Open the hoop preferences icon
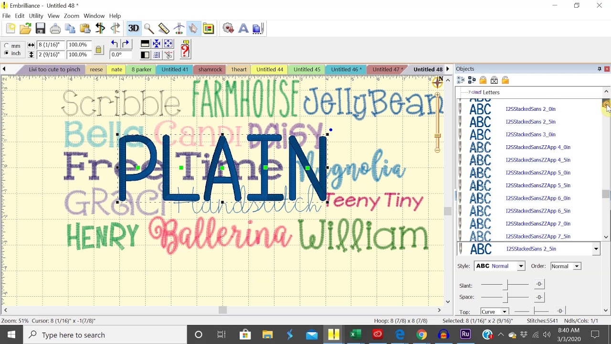 point(208,29)
